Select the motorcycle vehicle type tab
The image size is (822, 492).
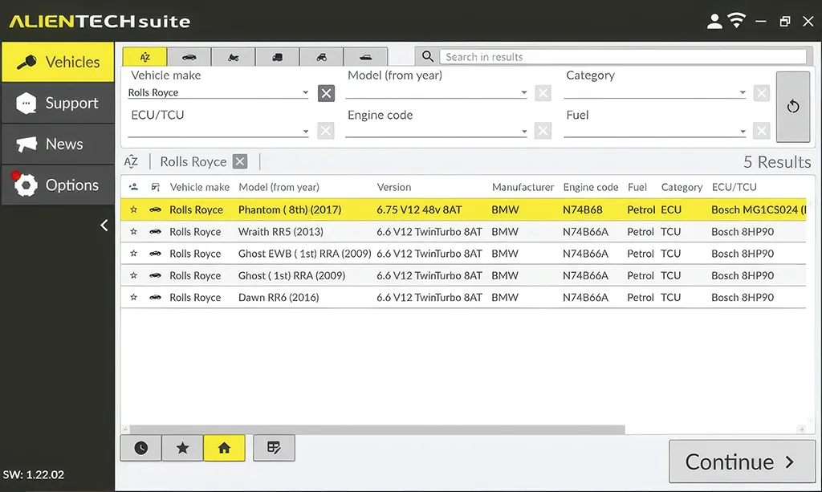(234, 57)
